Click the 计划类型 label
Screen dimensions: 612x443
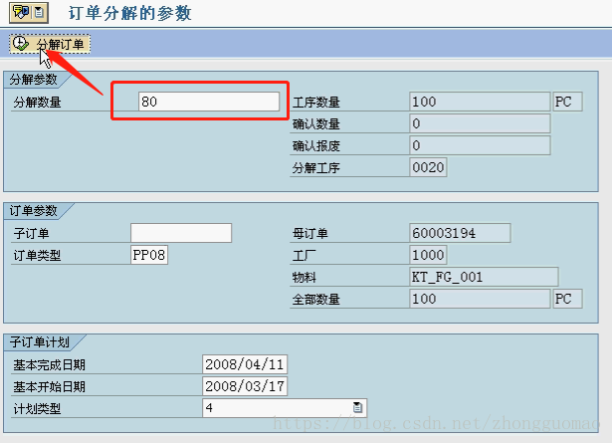point(37,408)
